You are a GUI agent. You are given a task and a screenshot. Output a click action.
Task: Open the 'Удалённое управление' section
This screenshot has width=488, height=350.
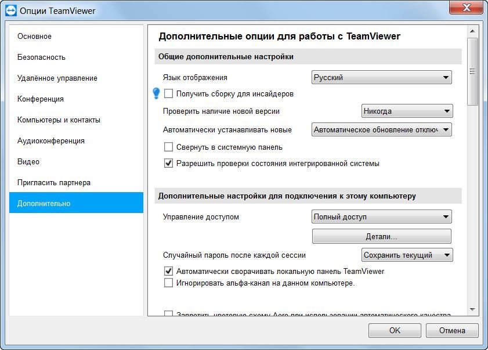pos(57,78)
